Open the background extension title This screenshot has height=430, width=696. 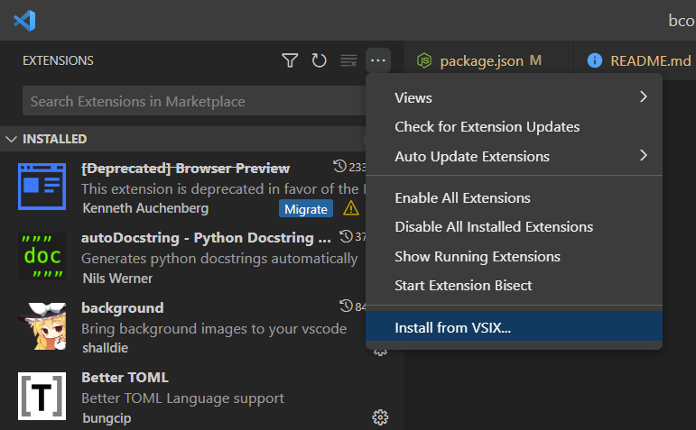(123, 307)
